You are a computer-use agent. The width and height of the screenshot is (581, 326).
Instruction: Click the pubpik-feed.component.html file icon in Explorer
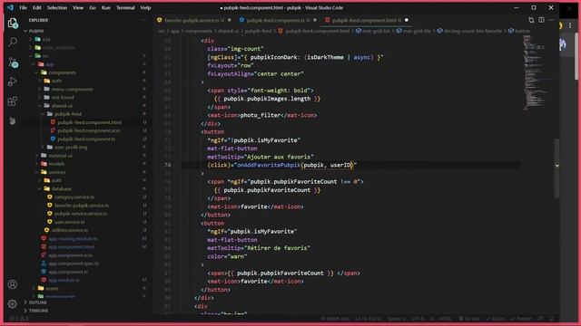(53, 122)
